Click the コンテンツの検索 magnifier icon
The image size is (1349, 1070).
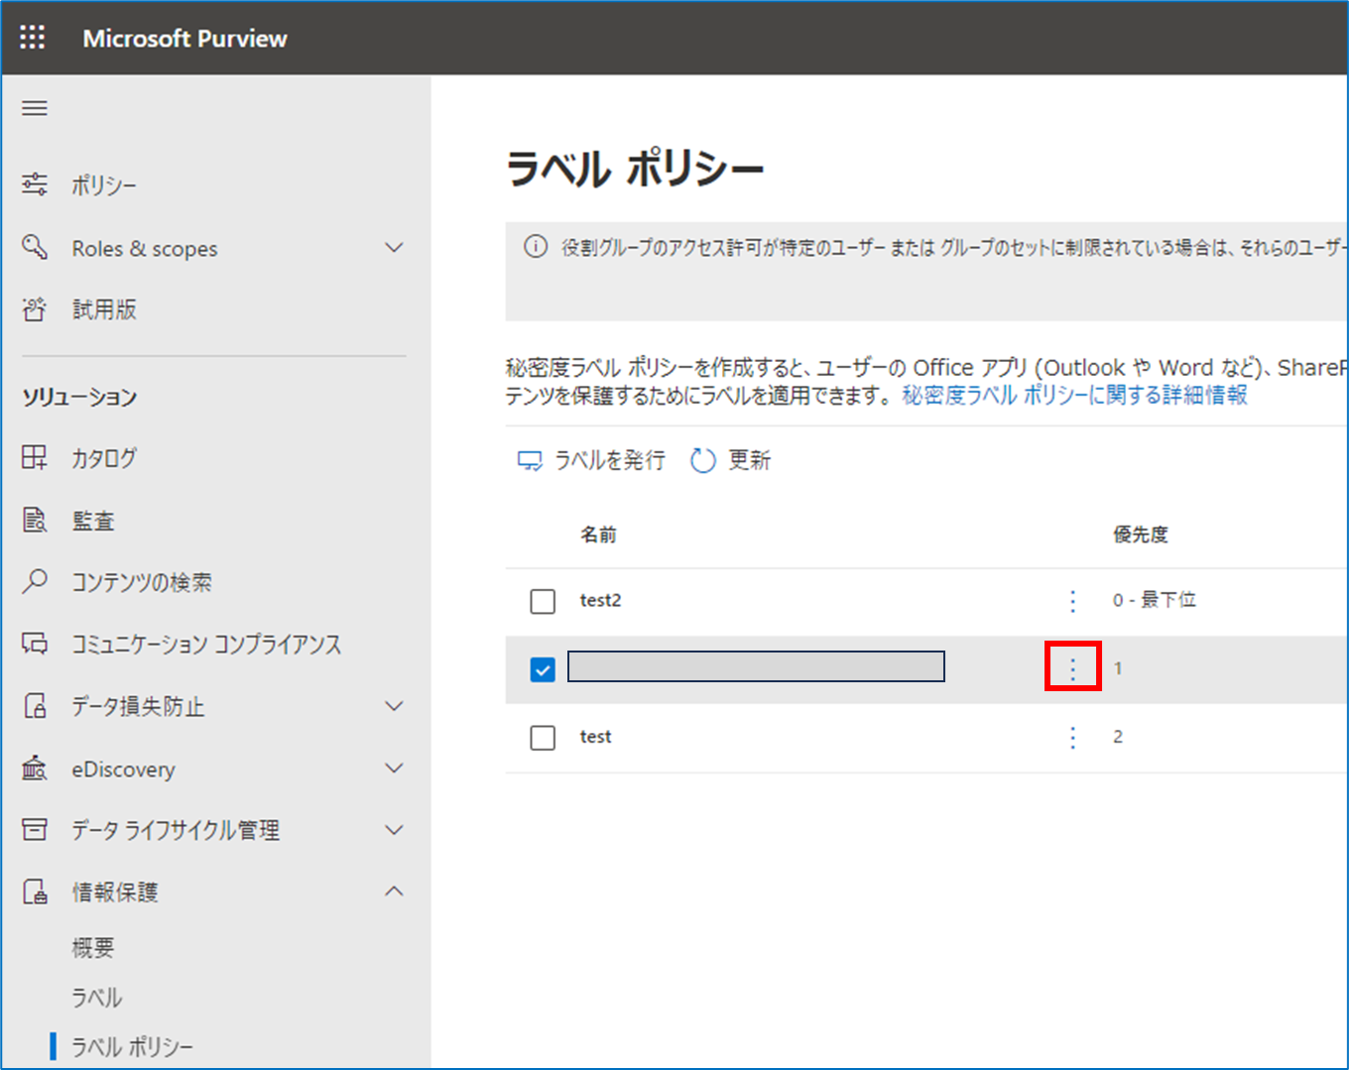coord(35,581)
